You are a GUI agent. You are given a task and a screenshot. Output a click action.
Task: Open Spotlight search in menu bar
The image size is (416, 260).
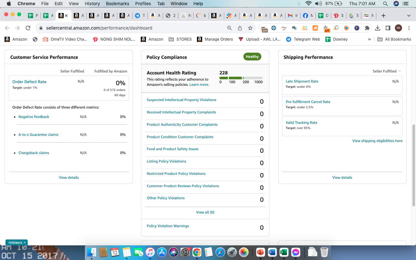tap(385, 4)
